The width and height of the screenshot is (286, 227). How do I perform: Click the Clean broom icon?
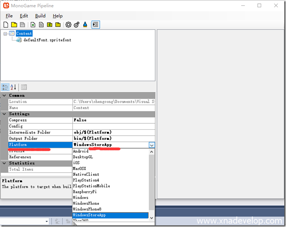point(85,25)
